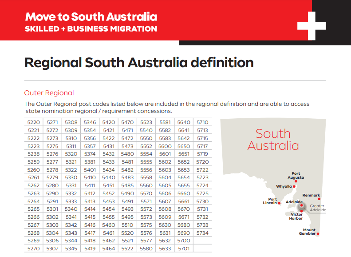Select postcode cell 5346
351x257 pixels.
tap(90, 122)
